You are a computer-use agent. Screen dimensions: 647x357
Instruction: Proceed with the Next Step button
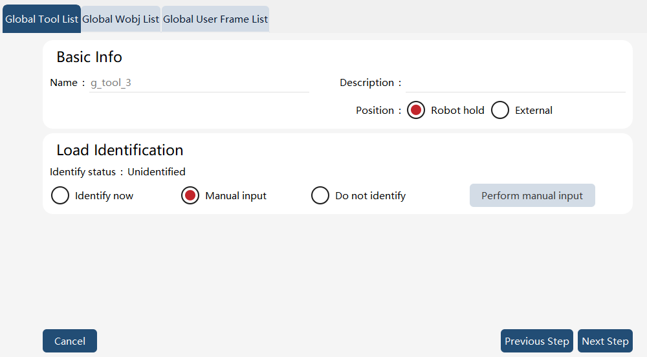point(606,341)
